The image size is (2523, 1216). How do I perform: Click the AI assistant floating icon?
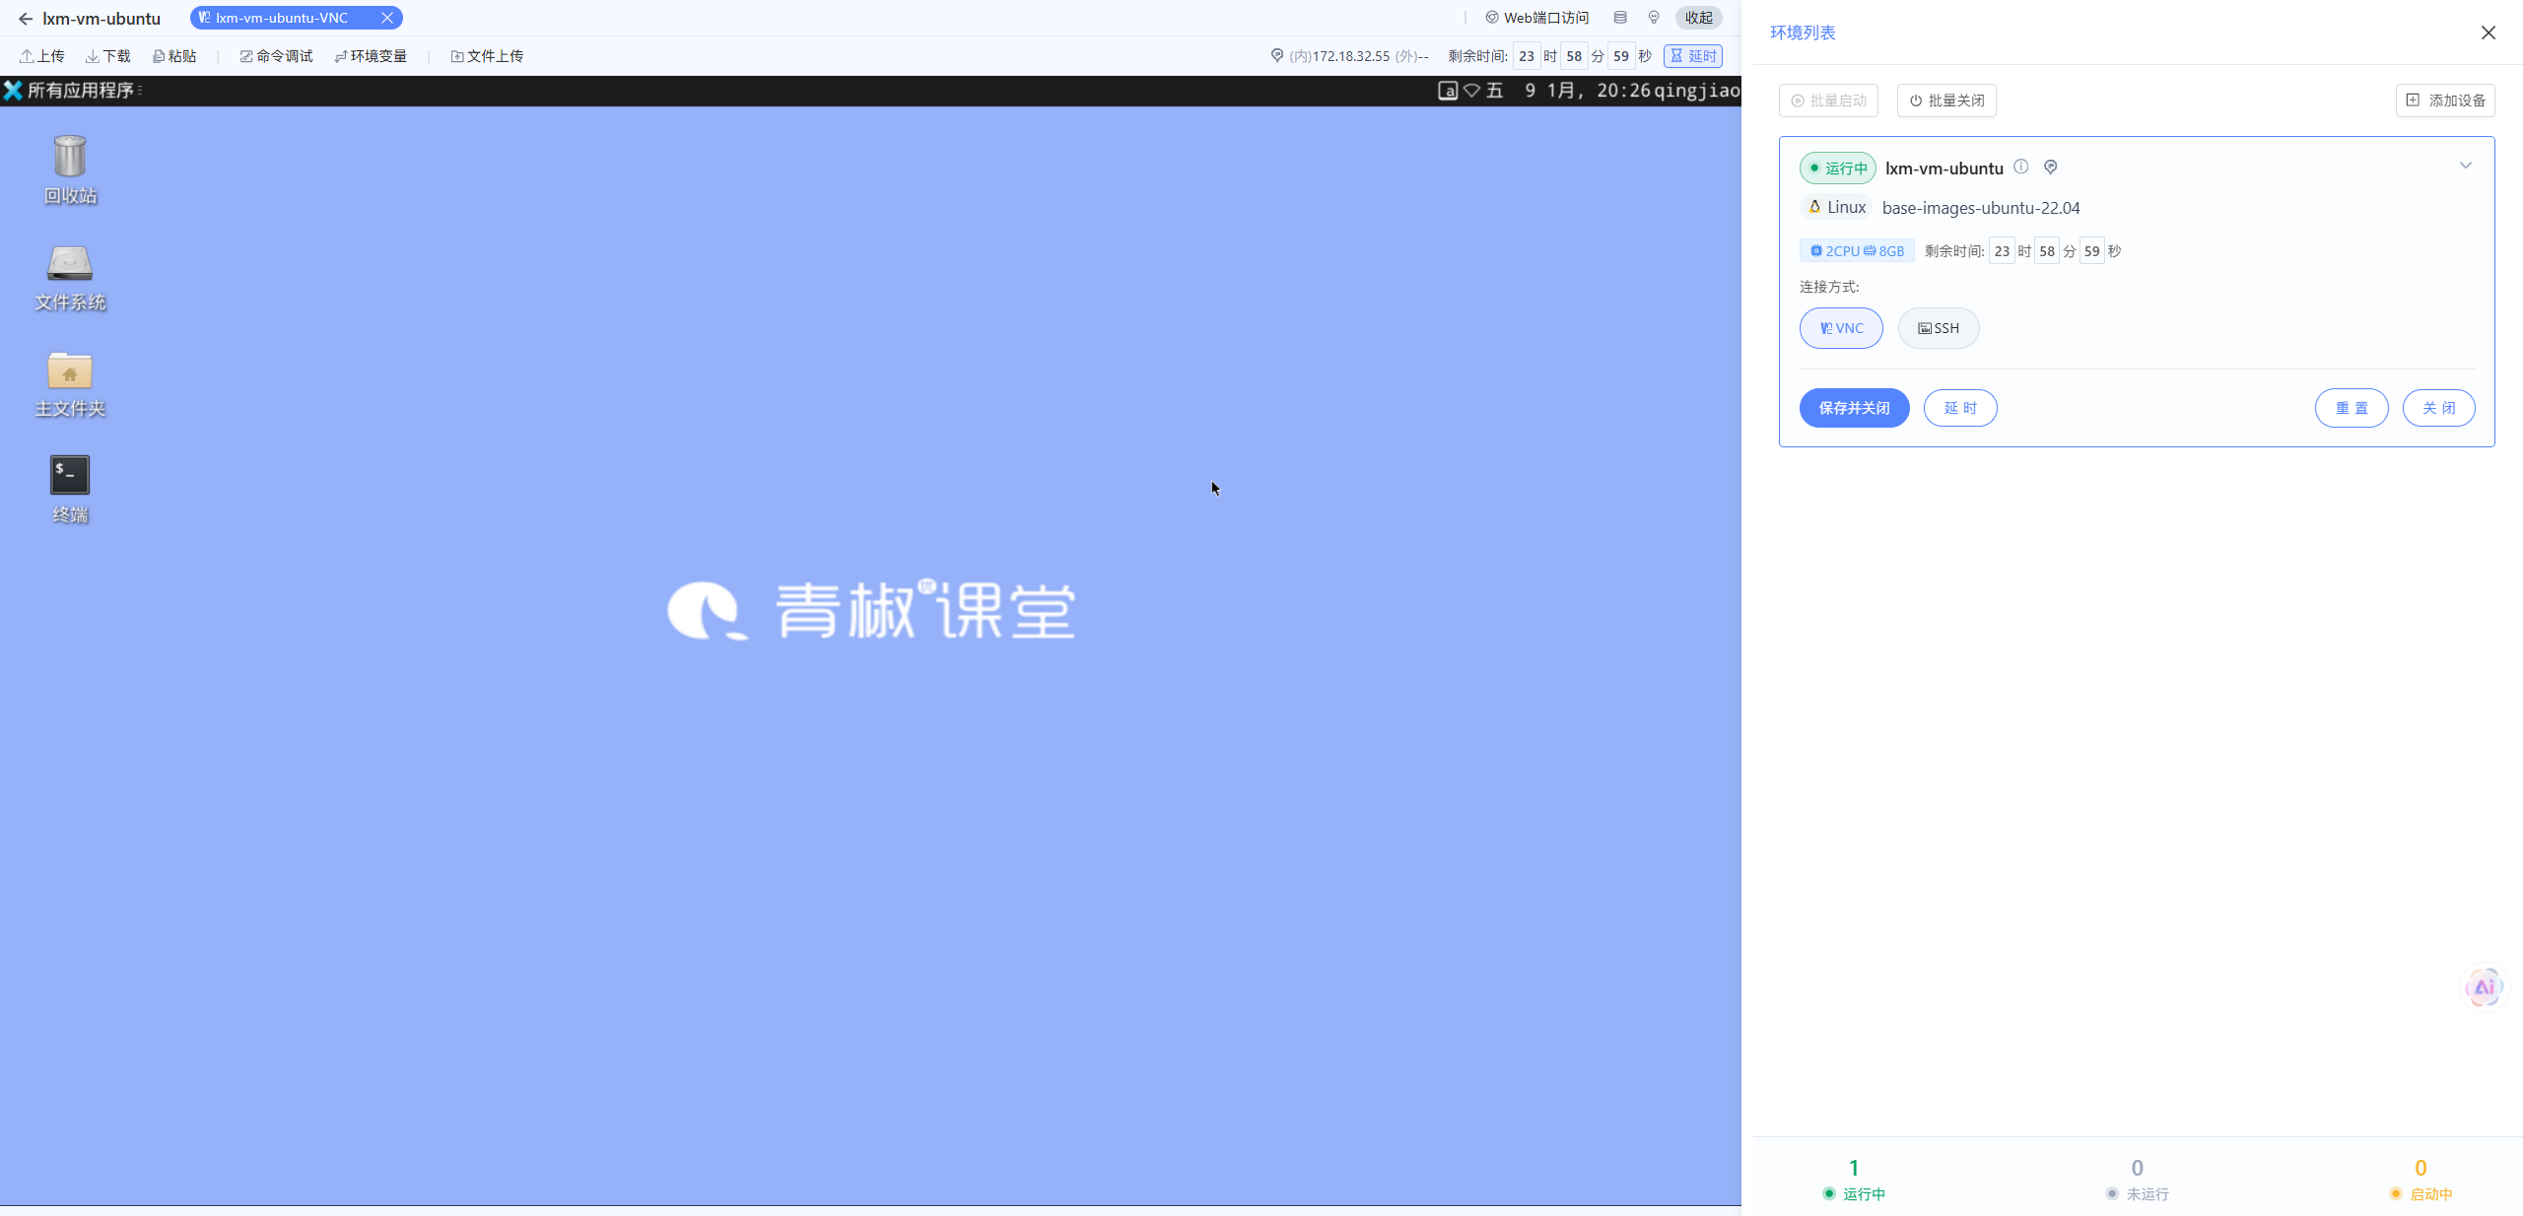pyautogui.click(x=2484, y=985)
